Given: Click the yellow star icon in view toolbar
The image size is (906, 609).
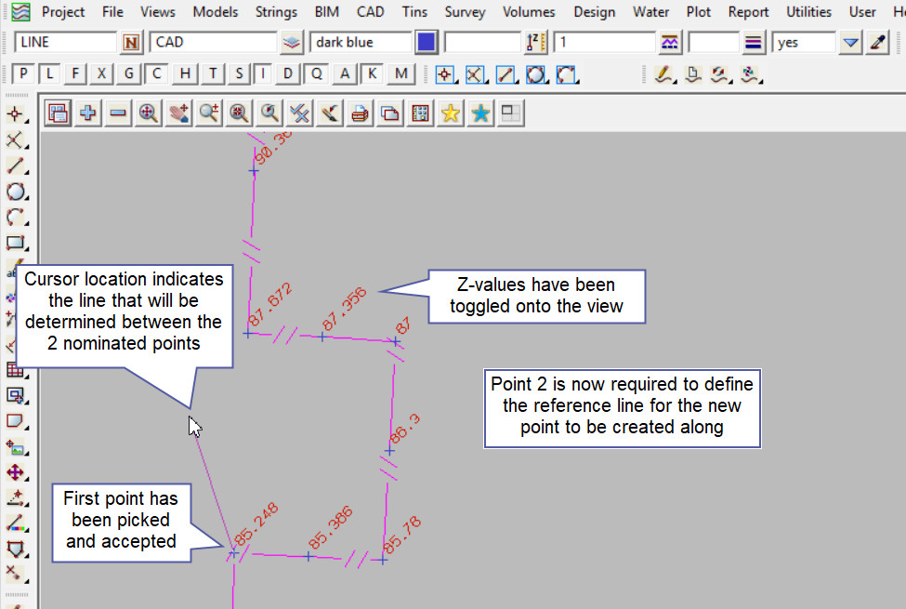Looking at the screenshot, I should point(451,113).
